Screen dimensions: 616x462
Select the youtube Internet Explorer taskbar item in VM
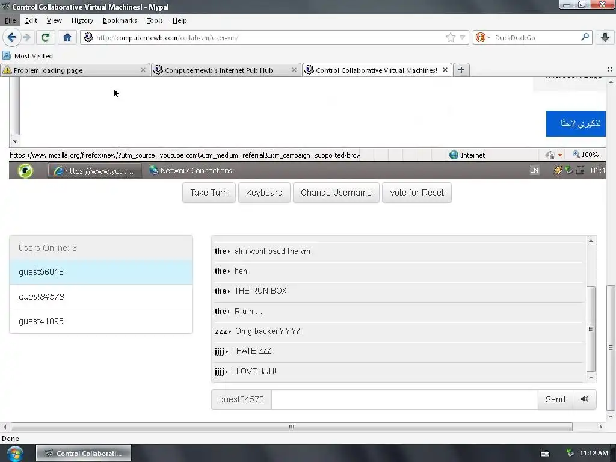coord(94,170)
